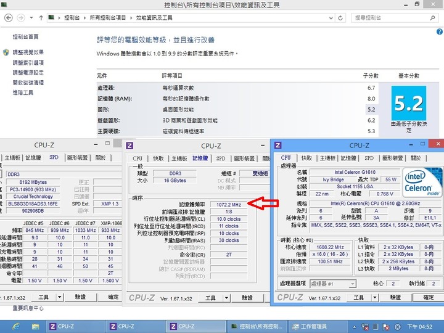Click 工具 button in the right CPU-Z window
The image size is (444, 333).
(x=359, y=298)
